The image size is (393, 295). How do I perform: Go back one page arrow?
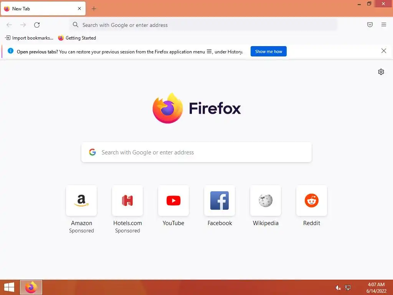9,25
